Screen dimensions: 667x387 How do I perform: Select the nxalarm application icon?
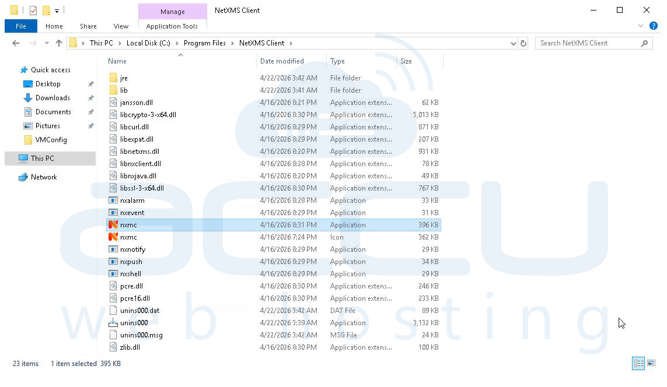(113, 200)
